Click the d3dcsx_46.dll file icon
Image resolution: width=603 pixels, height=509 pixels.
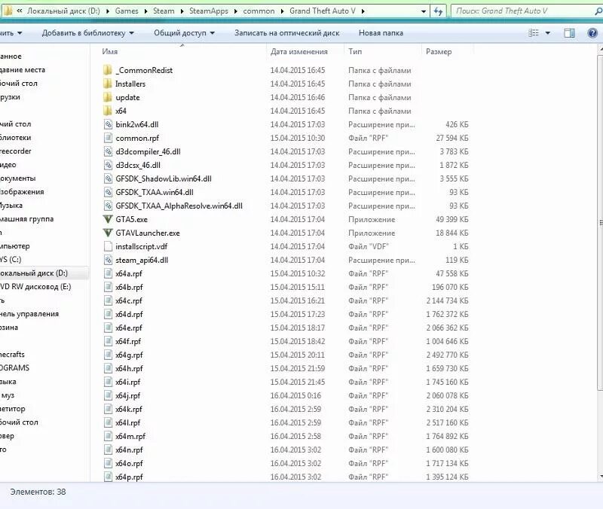click(108, 165)
